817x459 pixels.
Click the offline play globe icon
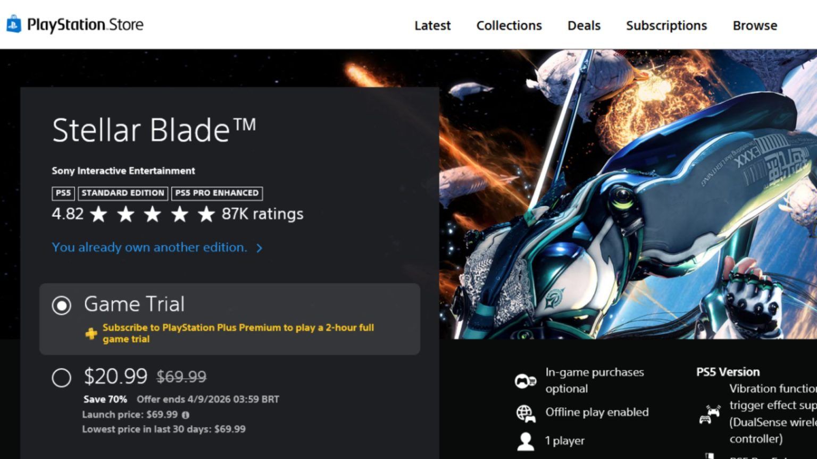click(x=525, y=413)
